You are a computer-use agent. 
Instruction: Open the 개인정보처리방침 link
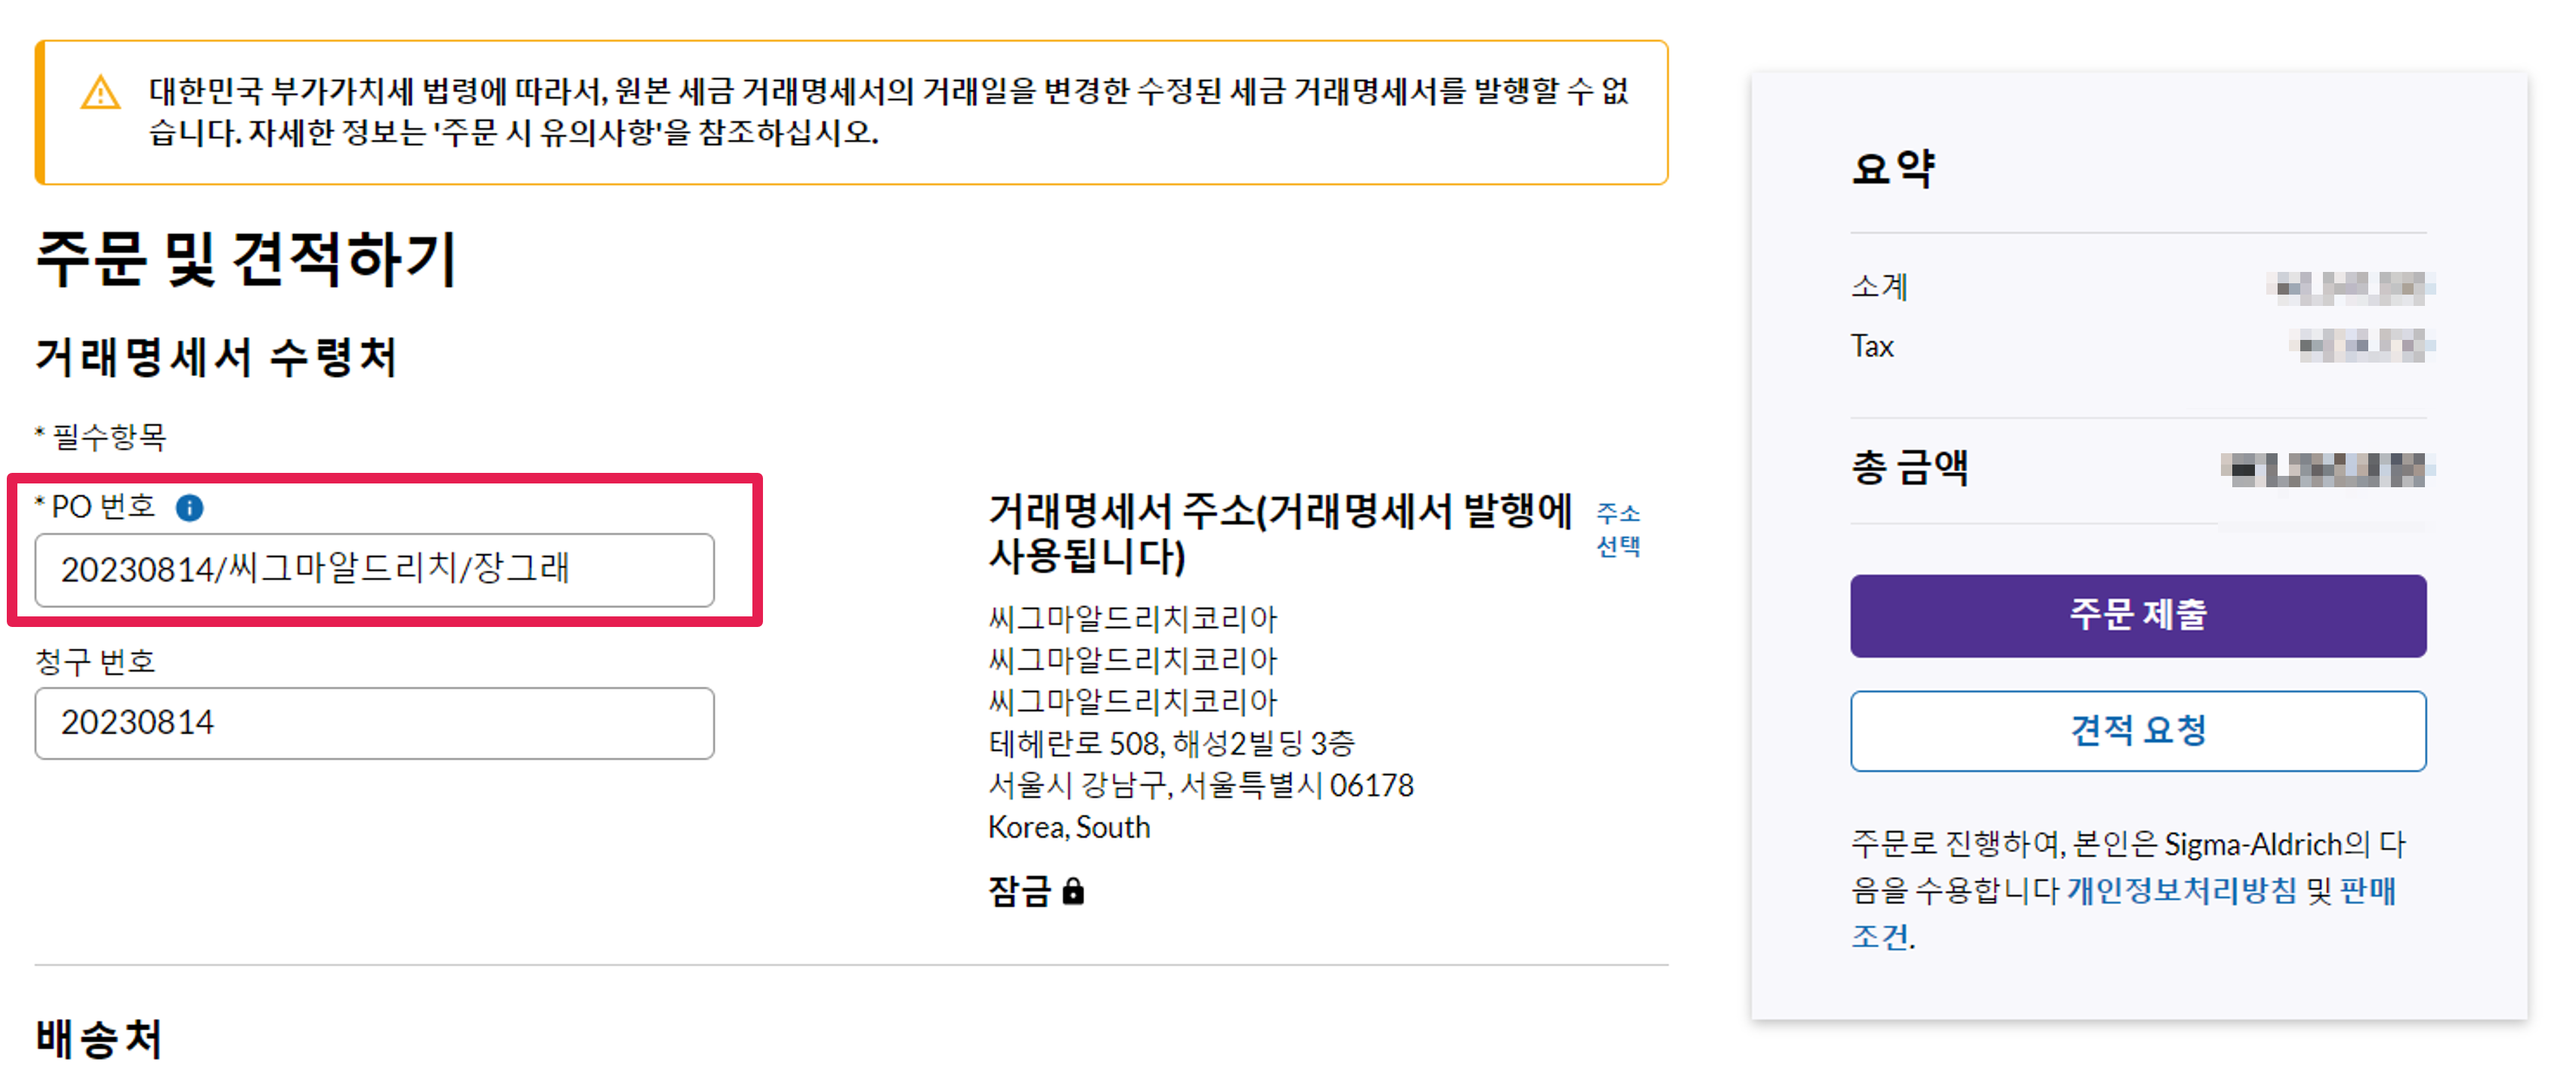(2181, 890)
